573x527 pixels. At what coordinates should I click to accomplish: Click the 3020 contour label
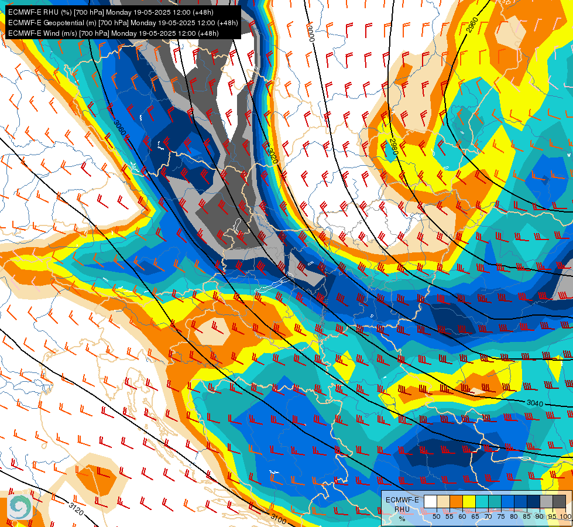[273, 156]
